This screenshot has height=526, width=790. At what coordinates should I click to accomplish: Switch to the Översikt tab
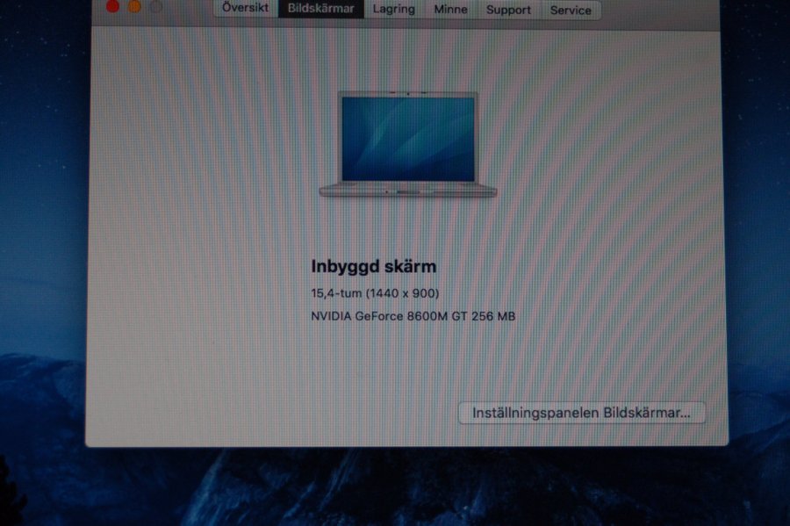[246, 9]
